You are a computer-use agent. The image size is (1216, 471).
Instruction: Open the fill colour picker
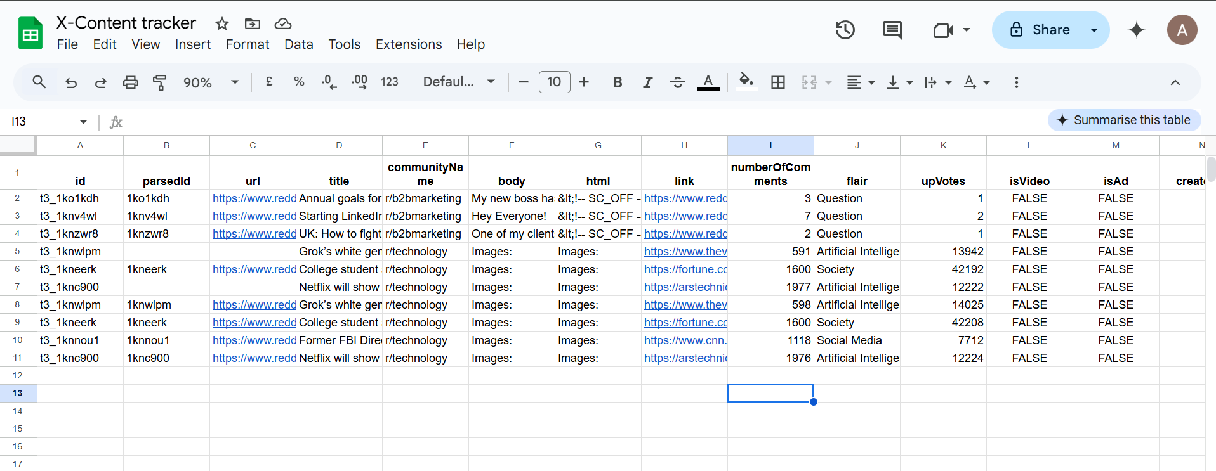[x=746, y=82]
